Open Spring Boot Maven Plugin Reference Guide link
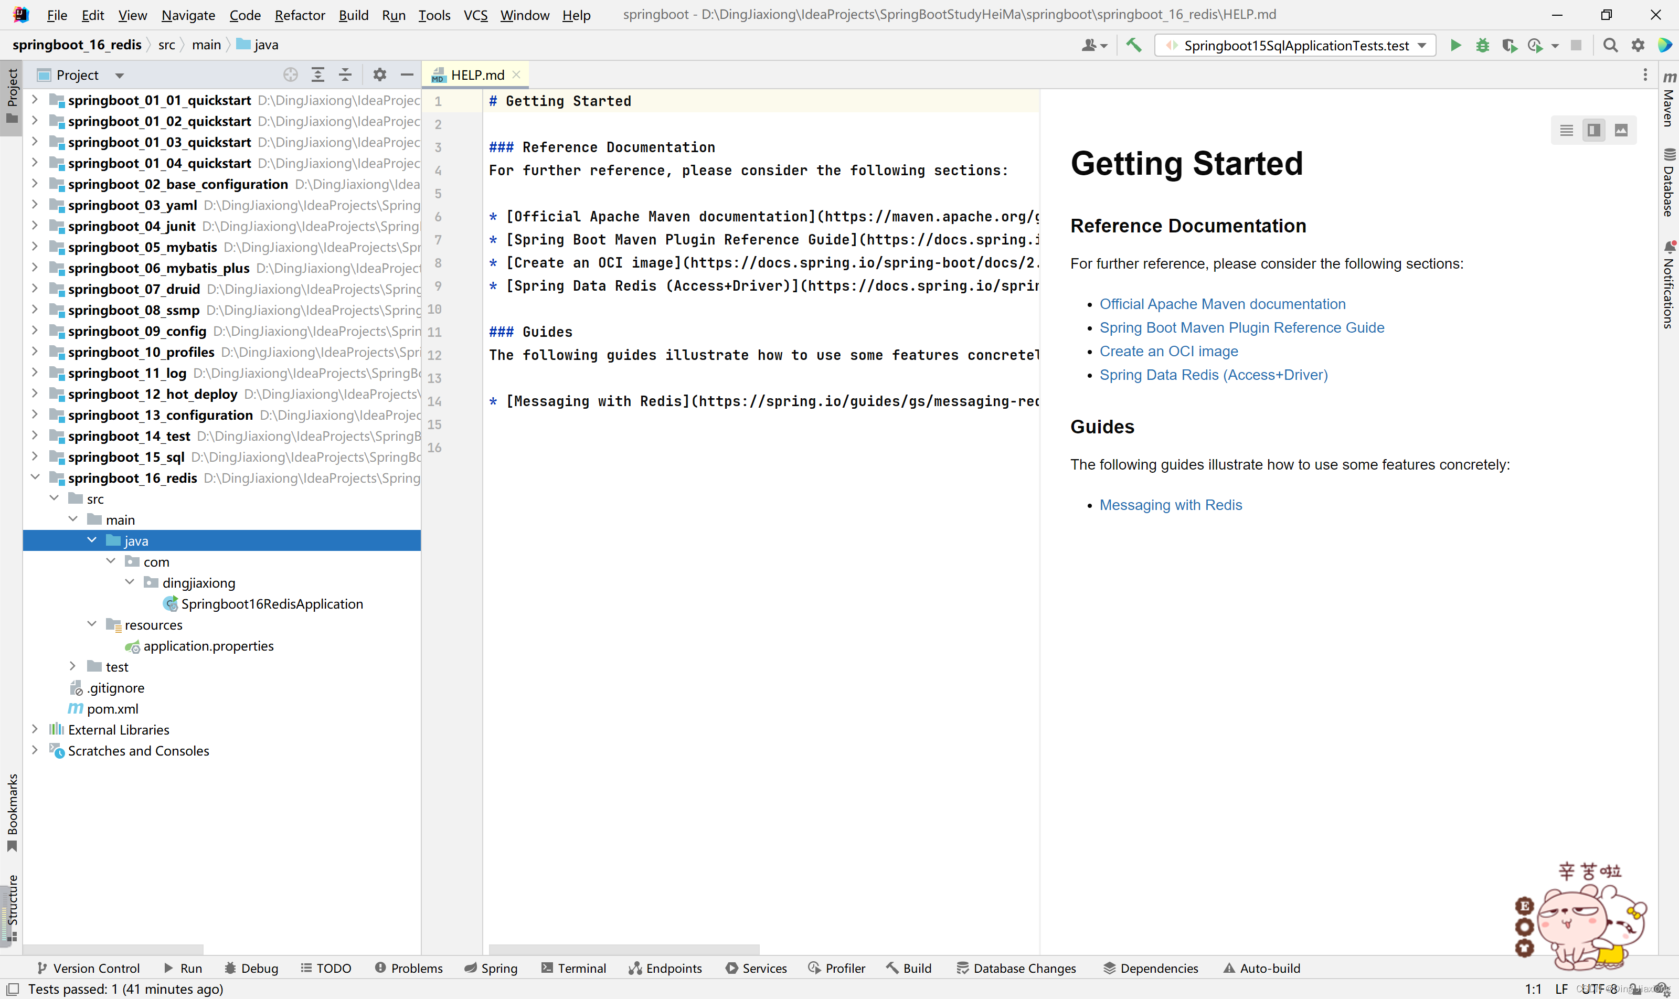 pos(1241,327)
